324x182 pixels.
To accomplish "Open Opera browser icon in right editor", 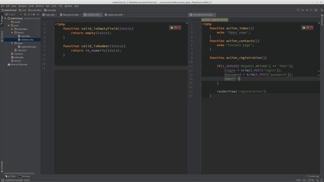I will (x=311, y=27).
